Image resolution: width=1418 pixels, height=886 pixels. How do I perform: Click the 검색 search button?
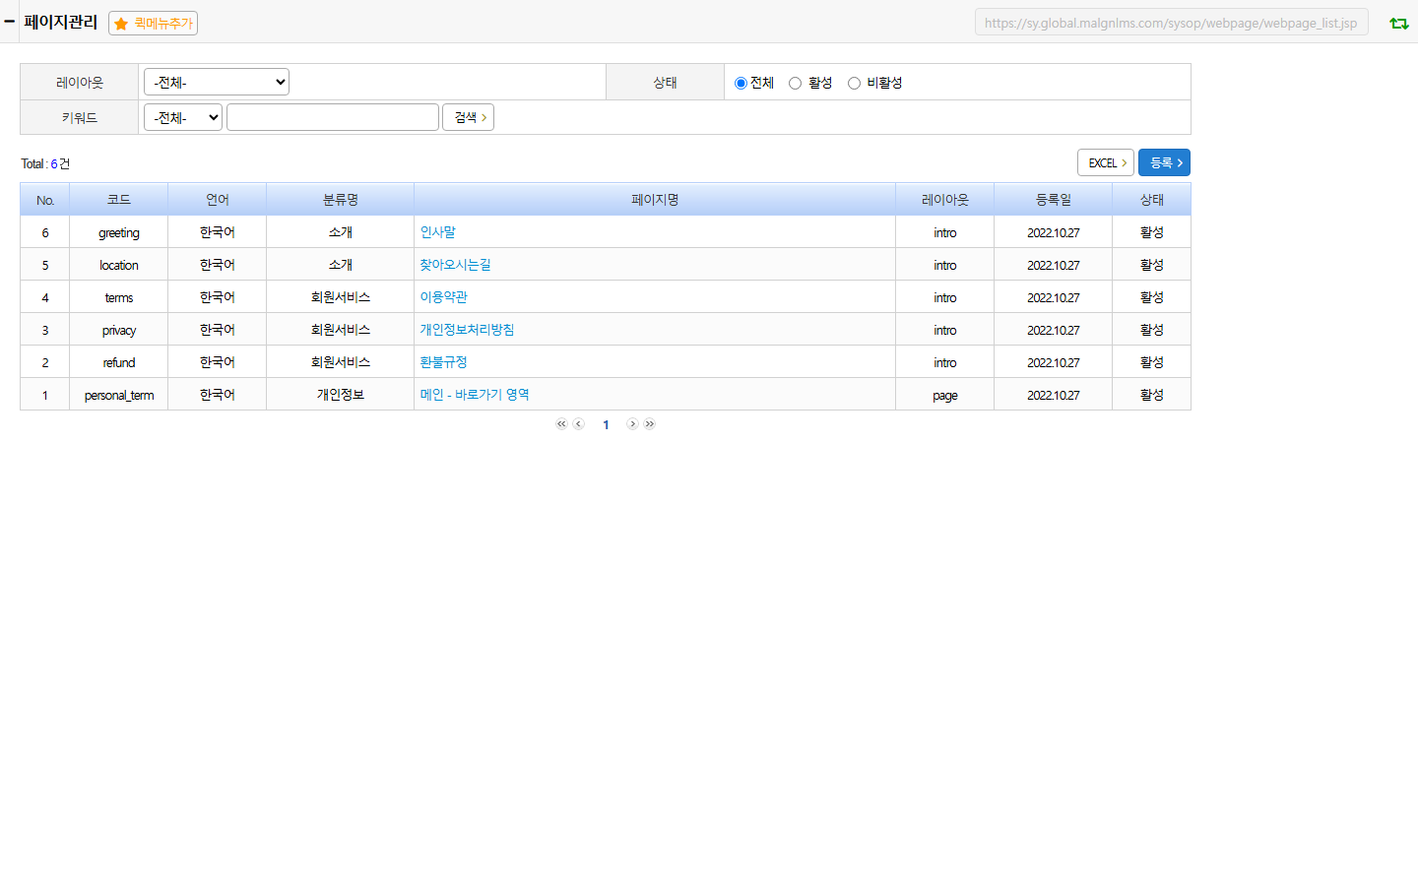(468, 117)
